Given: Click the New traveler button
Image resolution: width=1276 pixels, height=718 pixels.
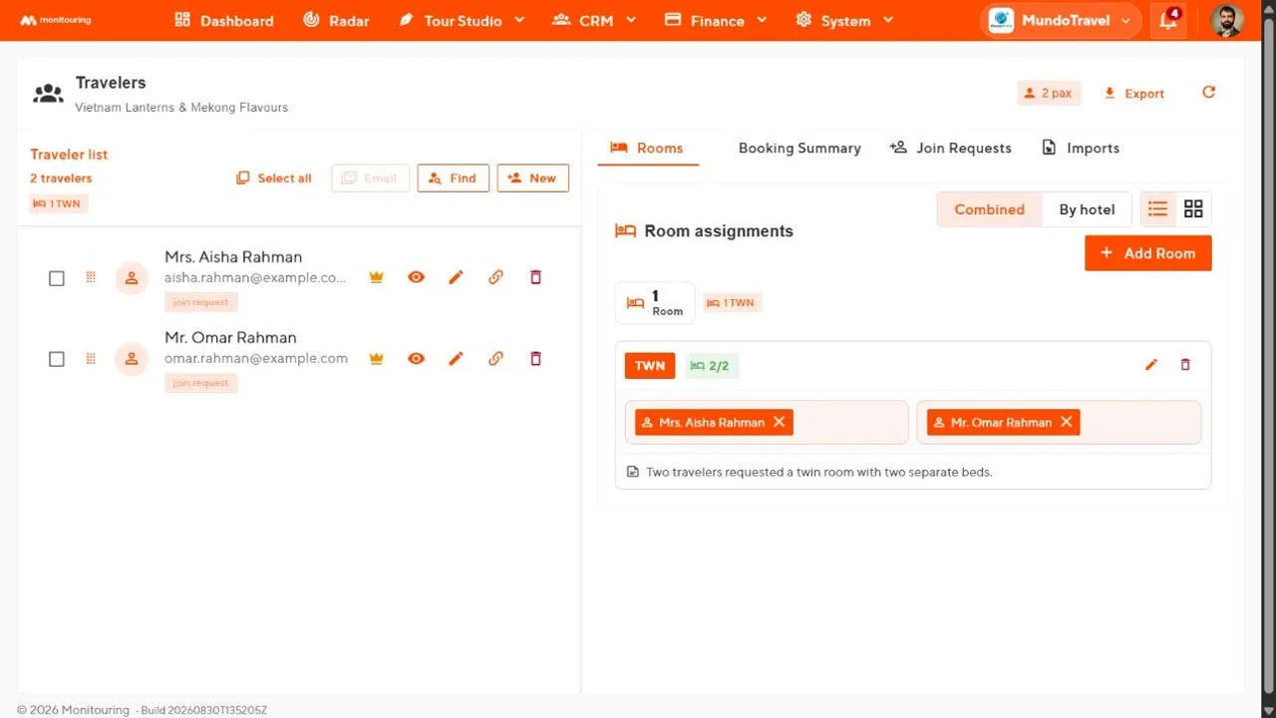Looking at the screenshot, I should pyautogui.click(x=532, y=178).
